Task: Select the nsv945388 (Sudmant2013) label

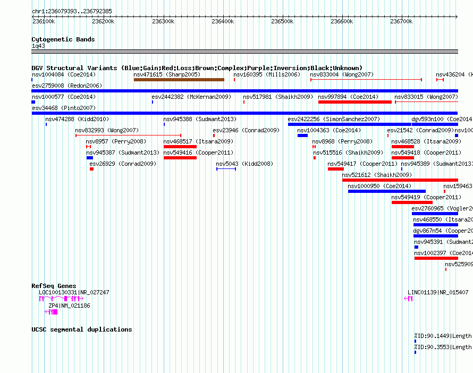Action: click(x=200, y=119)
